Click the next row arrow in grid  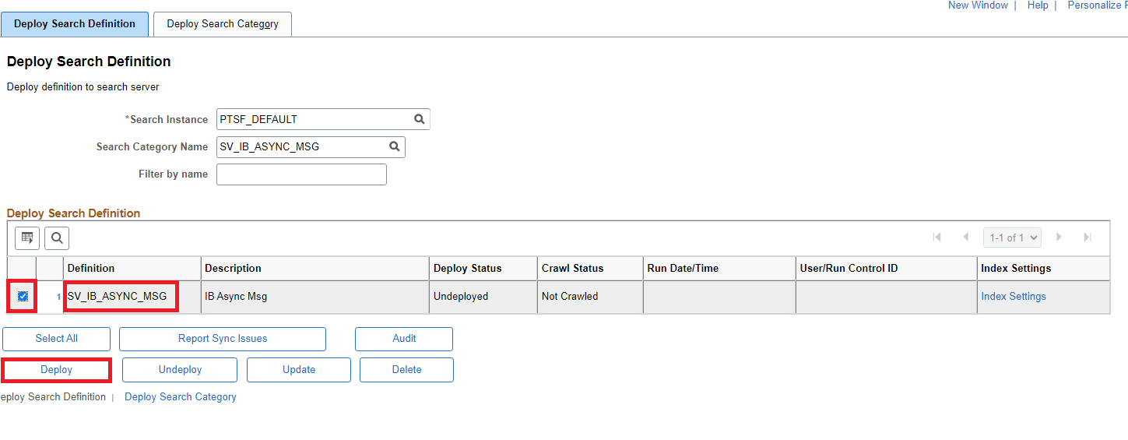[1059, 238]
